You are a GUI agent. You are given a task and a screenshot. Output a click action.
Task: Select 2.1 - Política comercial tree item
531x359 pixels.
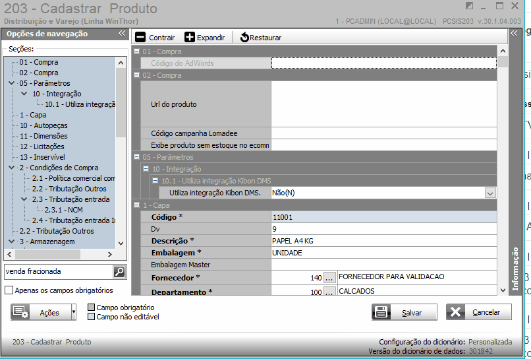[x=74, y=178]
